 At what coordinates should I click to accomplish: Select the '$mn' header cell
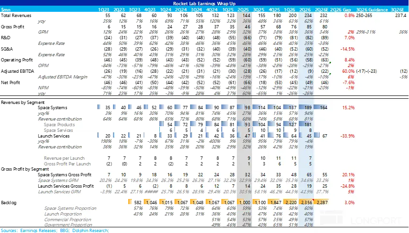[6, 9]
